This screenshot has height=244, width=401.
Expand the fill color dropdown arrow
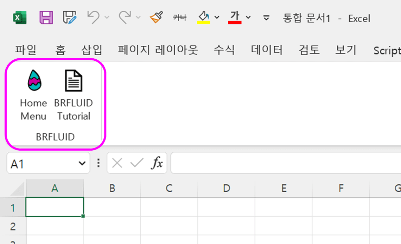pyautogui.click(x=217, y=18)
